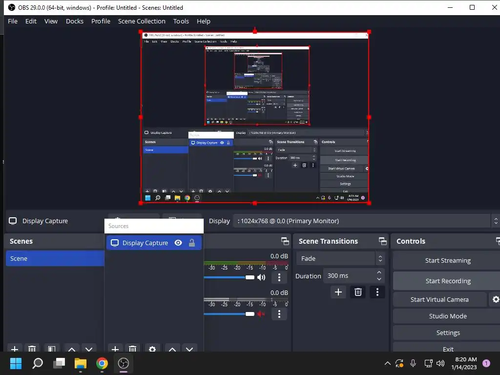Toggle visibility eye of Display Capture source
The width and height of the screenshot is (500, 375).
(x=178, y=243)
